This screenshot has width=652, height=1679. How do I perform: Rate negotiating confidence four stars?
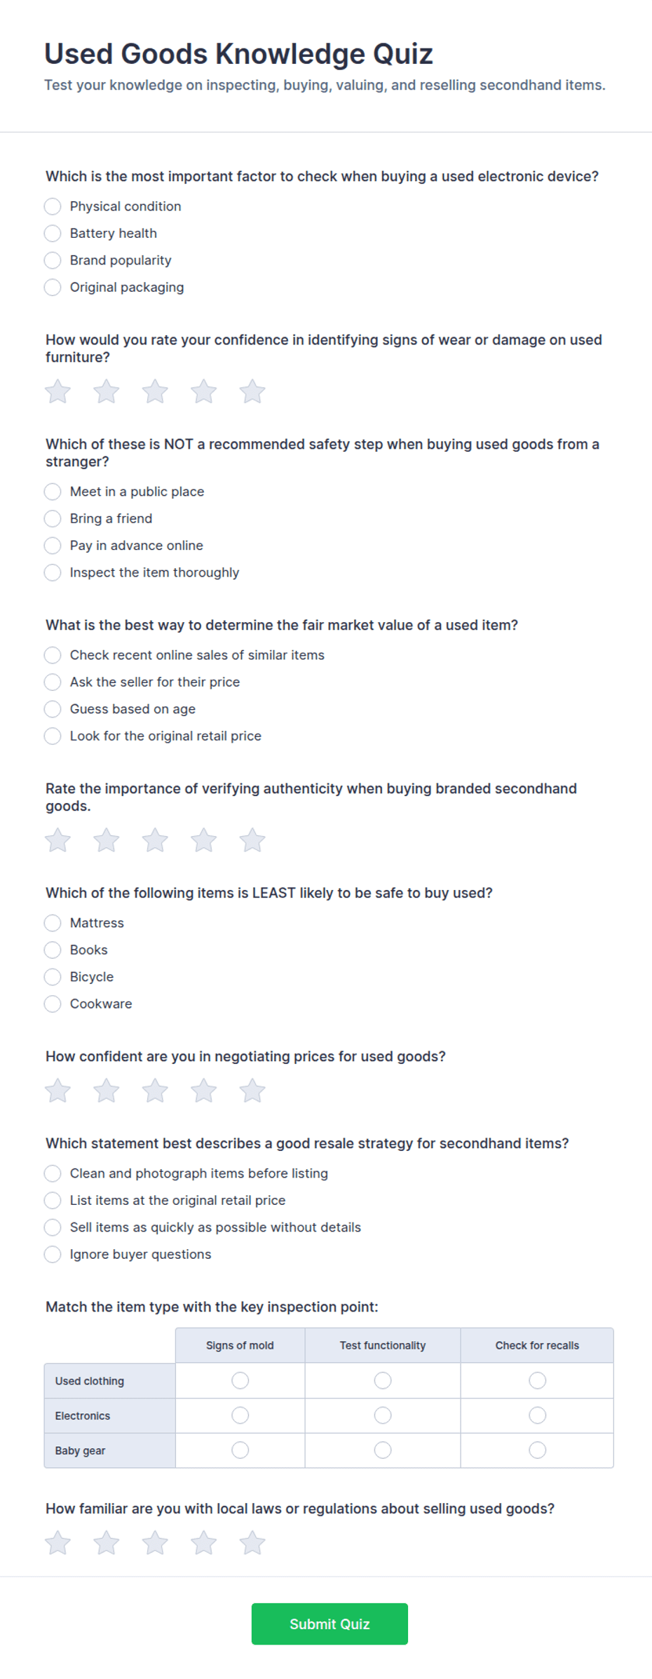tap(204, 1091)
